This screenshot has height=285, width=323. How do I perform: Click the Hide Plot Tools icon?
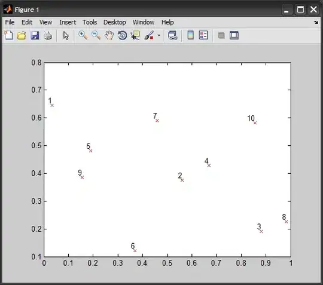[221, 35]
